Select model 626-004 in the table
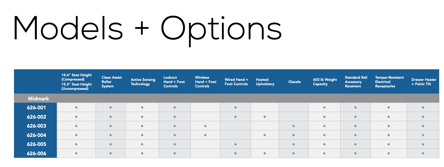Image resolution: width=444 pixels, height=167 pixels. pyautogui.click(x=36, y=135)
